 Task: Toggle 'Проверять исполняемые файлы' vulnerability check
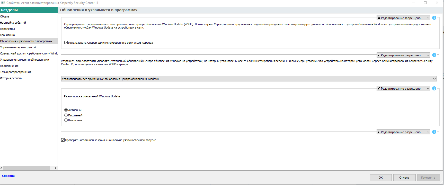click(x=63, y=140)
